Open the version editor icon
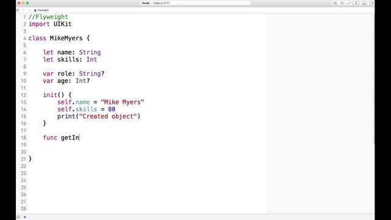The height and width of the screenshot is (220, 391). pyautogui.click(x=349, y=3)
